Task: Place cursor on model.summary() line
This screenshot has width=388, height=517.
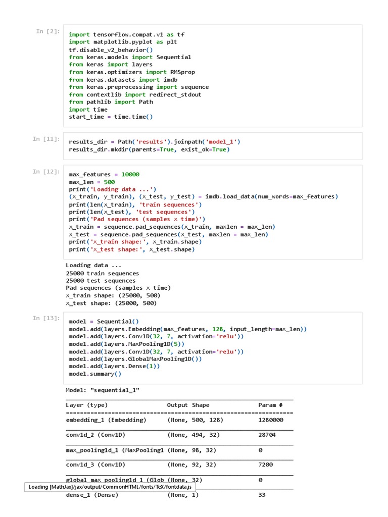Action: point(95,374)
